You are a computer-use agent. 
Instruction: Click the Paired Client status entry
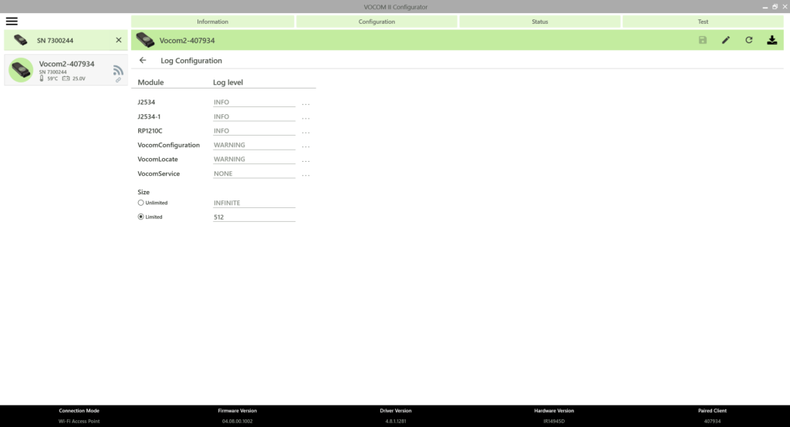712,416
